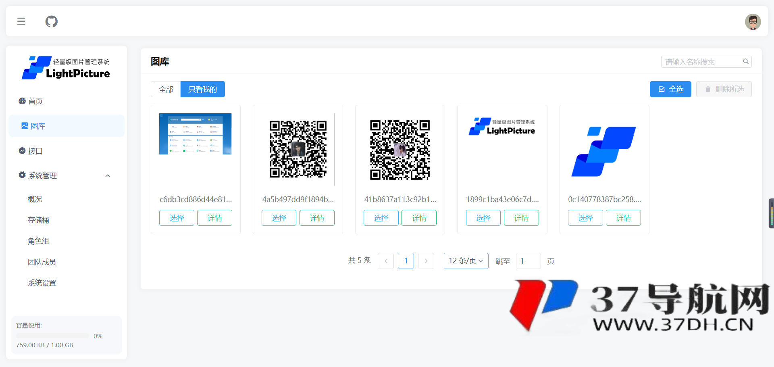Click the next page arrow
774x367 pixels.
point(426,261)
